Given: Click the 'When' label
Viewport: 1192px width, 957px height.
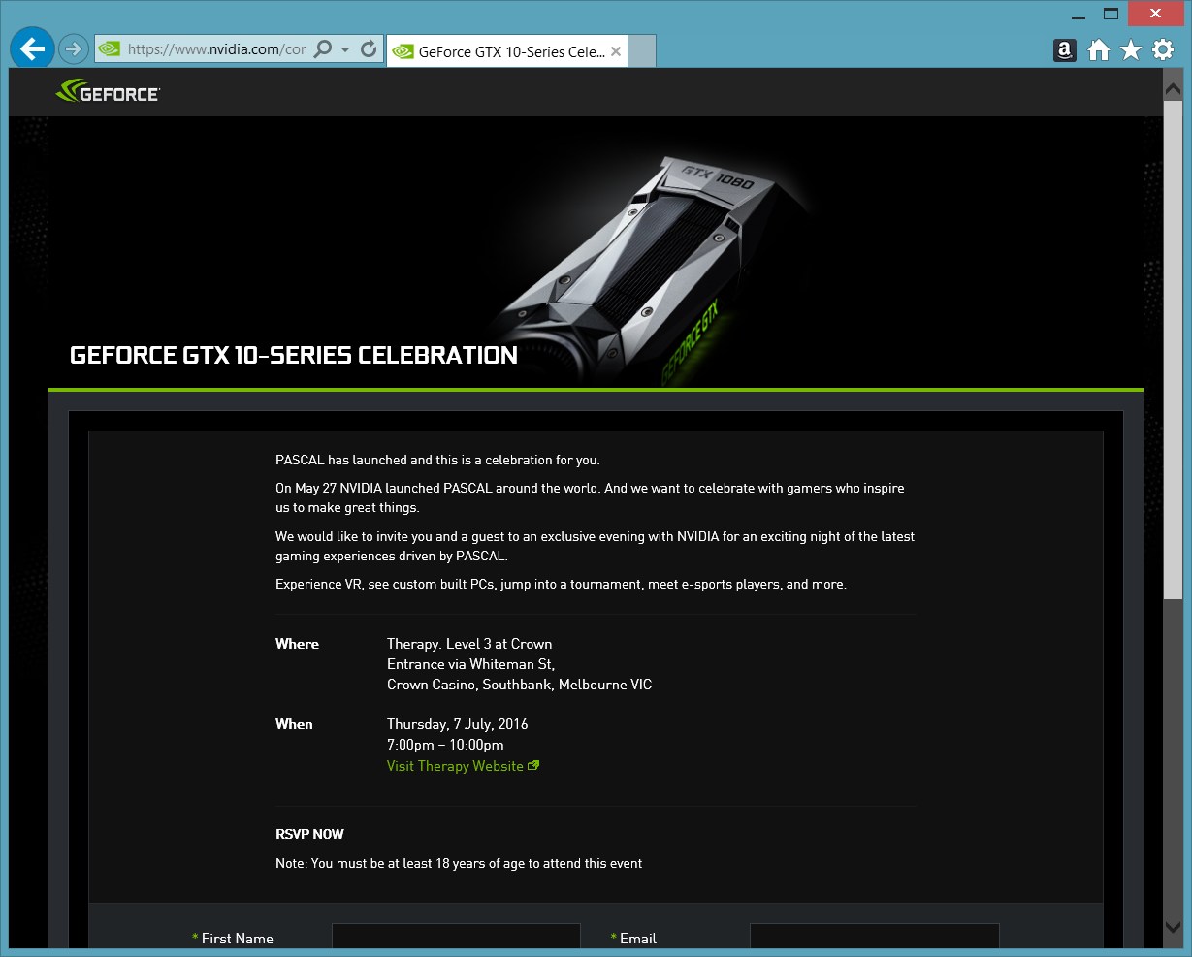Looking at the screenshot, I should 294,724.
